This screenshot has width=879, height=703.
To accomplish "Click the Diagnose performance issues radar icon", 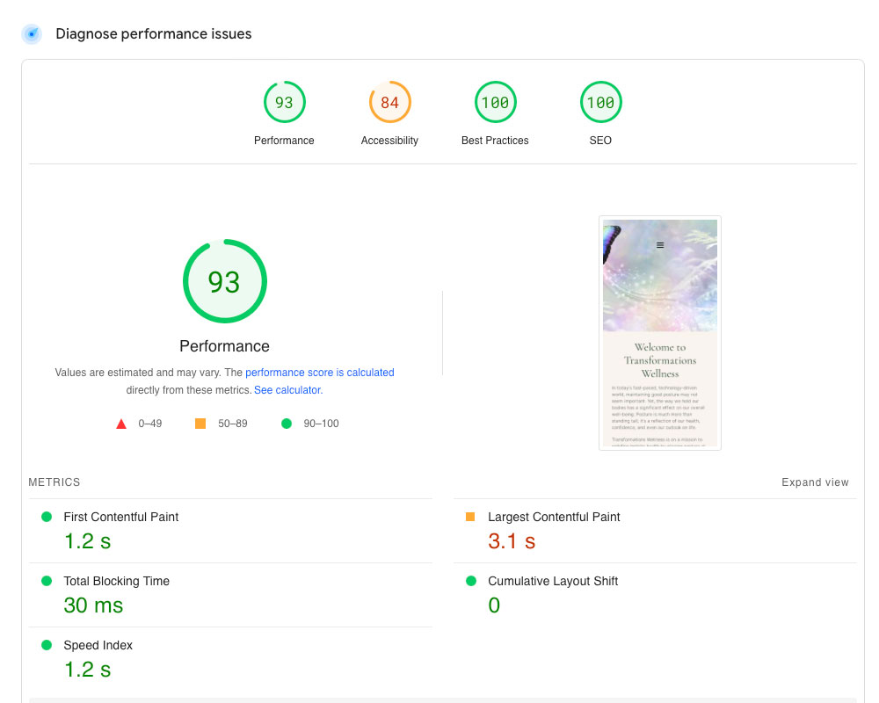I will (x=32, y=34).
